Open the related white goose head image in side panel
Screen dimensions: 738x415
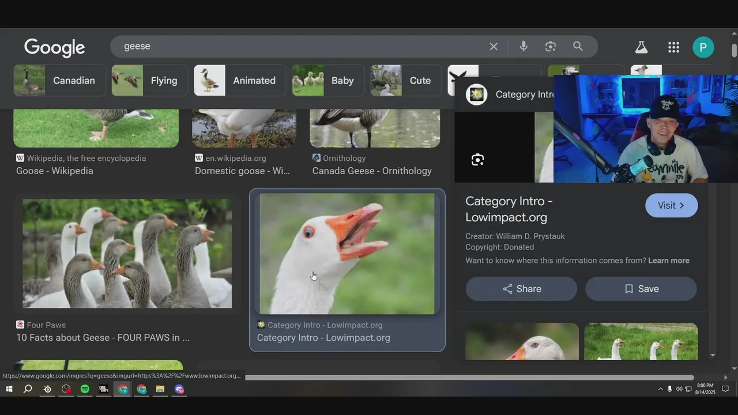(522, 341)
